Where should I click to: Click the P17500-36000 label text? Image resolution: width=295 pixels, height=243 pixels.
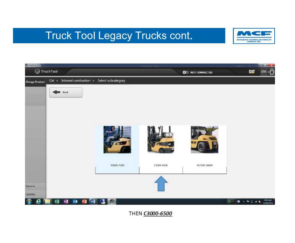[205, 165]
